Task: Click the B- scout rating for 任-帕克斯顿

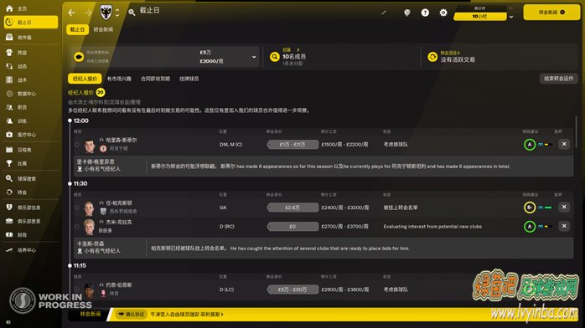Action: click(530, 208)
